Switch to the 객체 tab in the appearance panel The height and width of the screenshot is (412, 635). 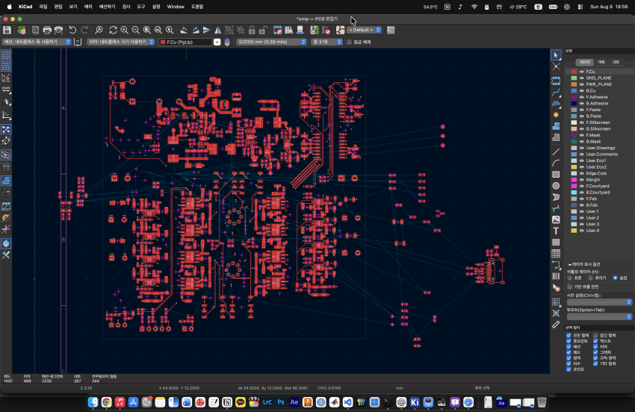click(x=601, y=63)
